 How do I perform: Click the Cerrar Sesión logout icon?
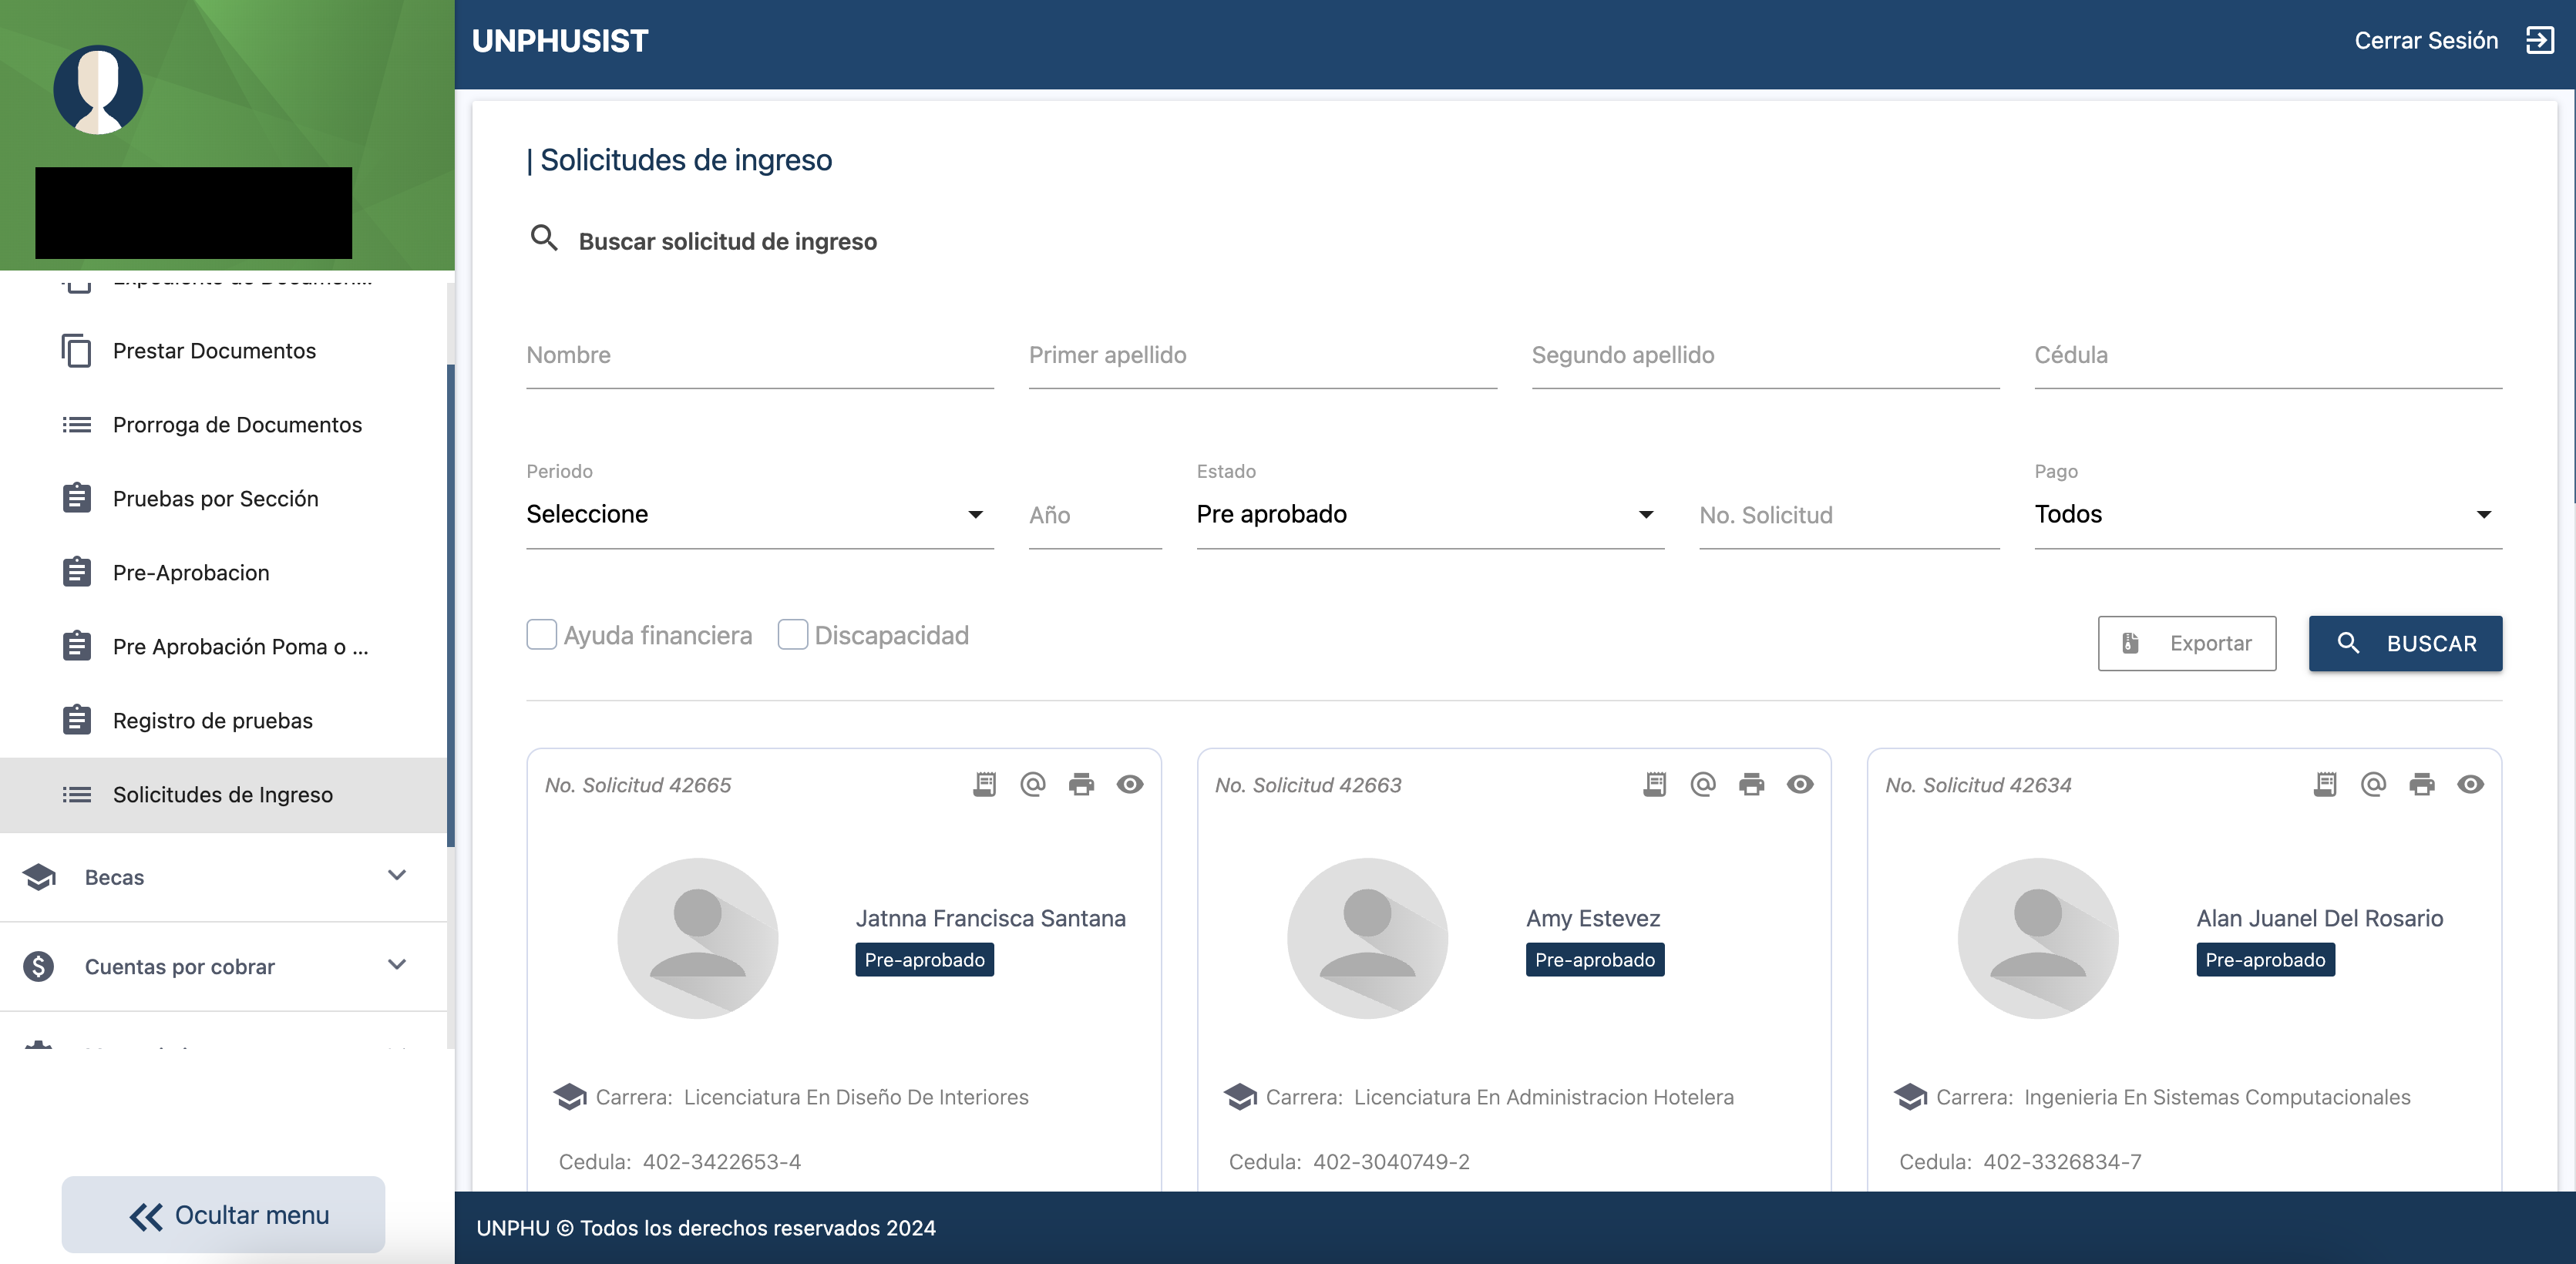2540,40
